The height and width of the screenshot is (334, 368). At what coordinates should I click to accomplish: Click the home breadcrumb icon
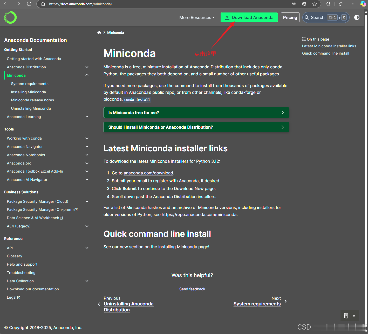point(99,32)
